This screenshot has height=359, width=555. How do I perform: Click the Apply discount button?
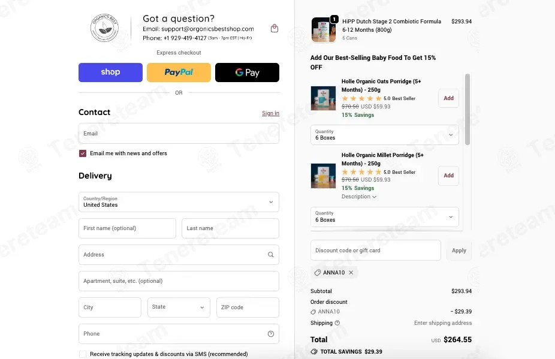point(459,251)
